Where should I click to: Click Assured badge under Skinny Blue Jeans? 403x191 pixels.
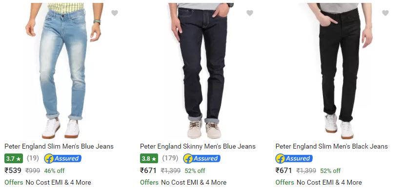coord(202,159)
